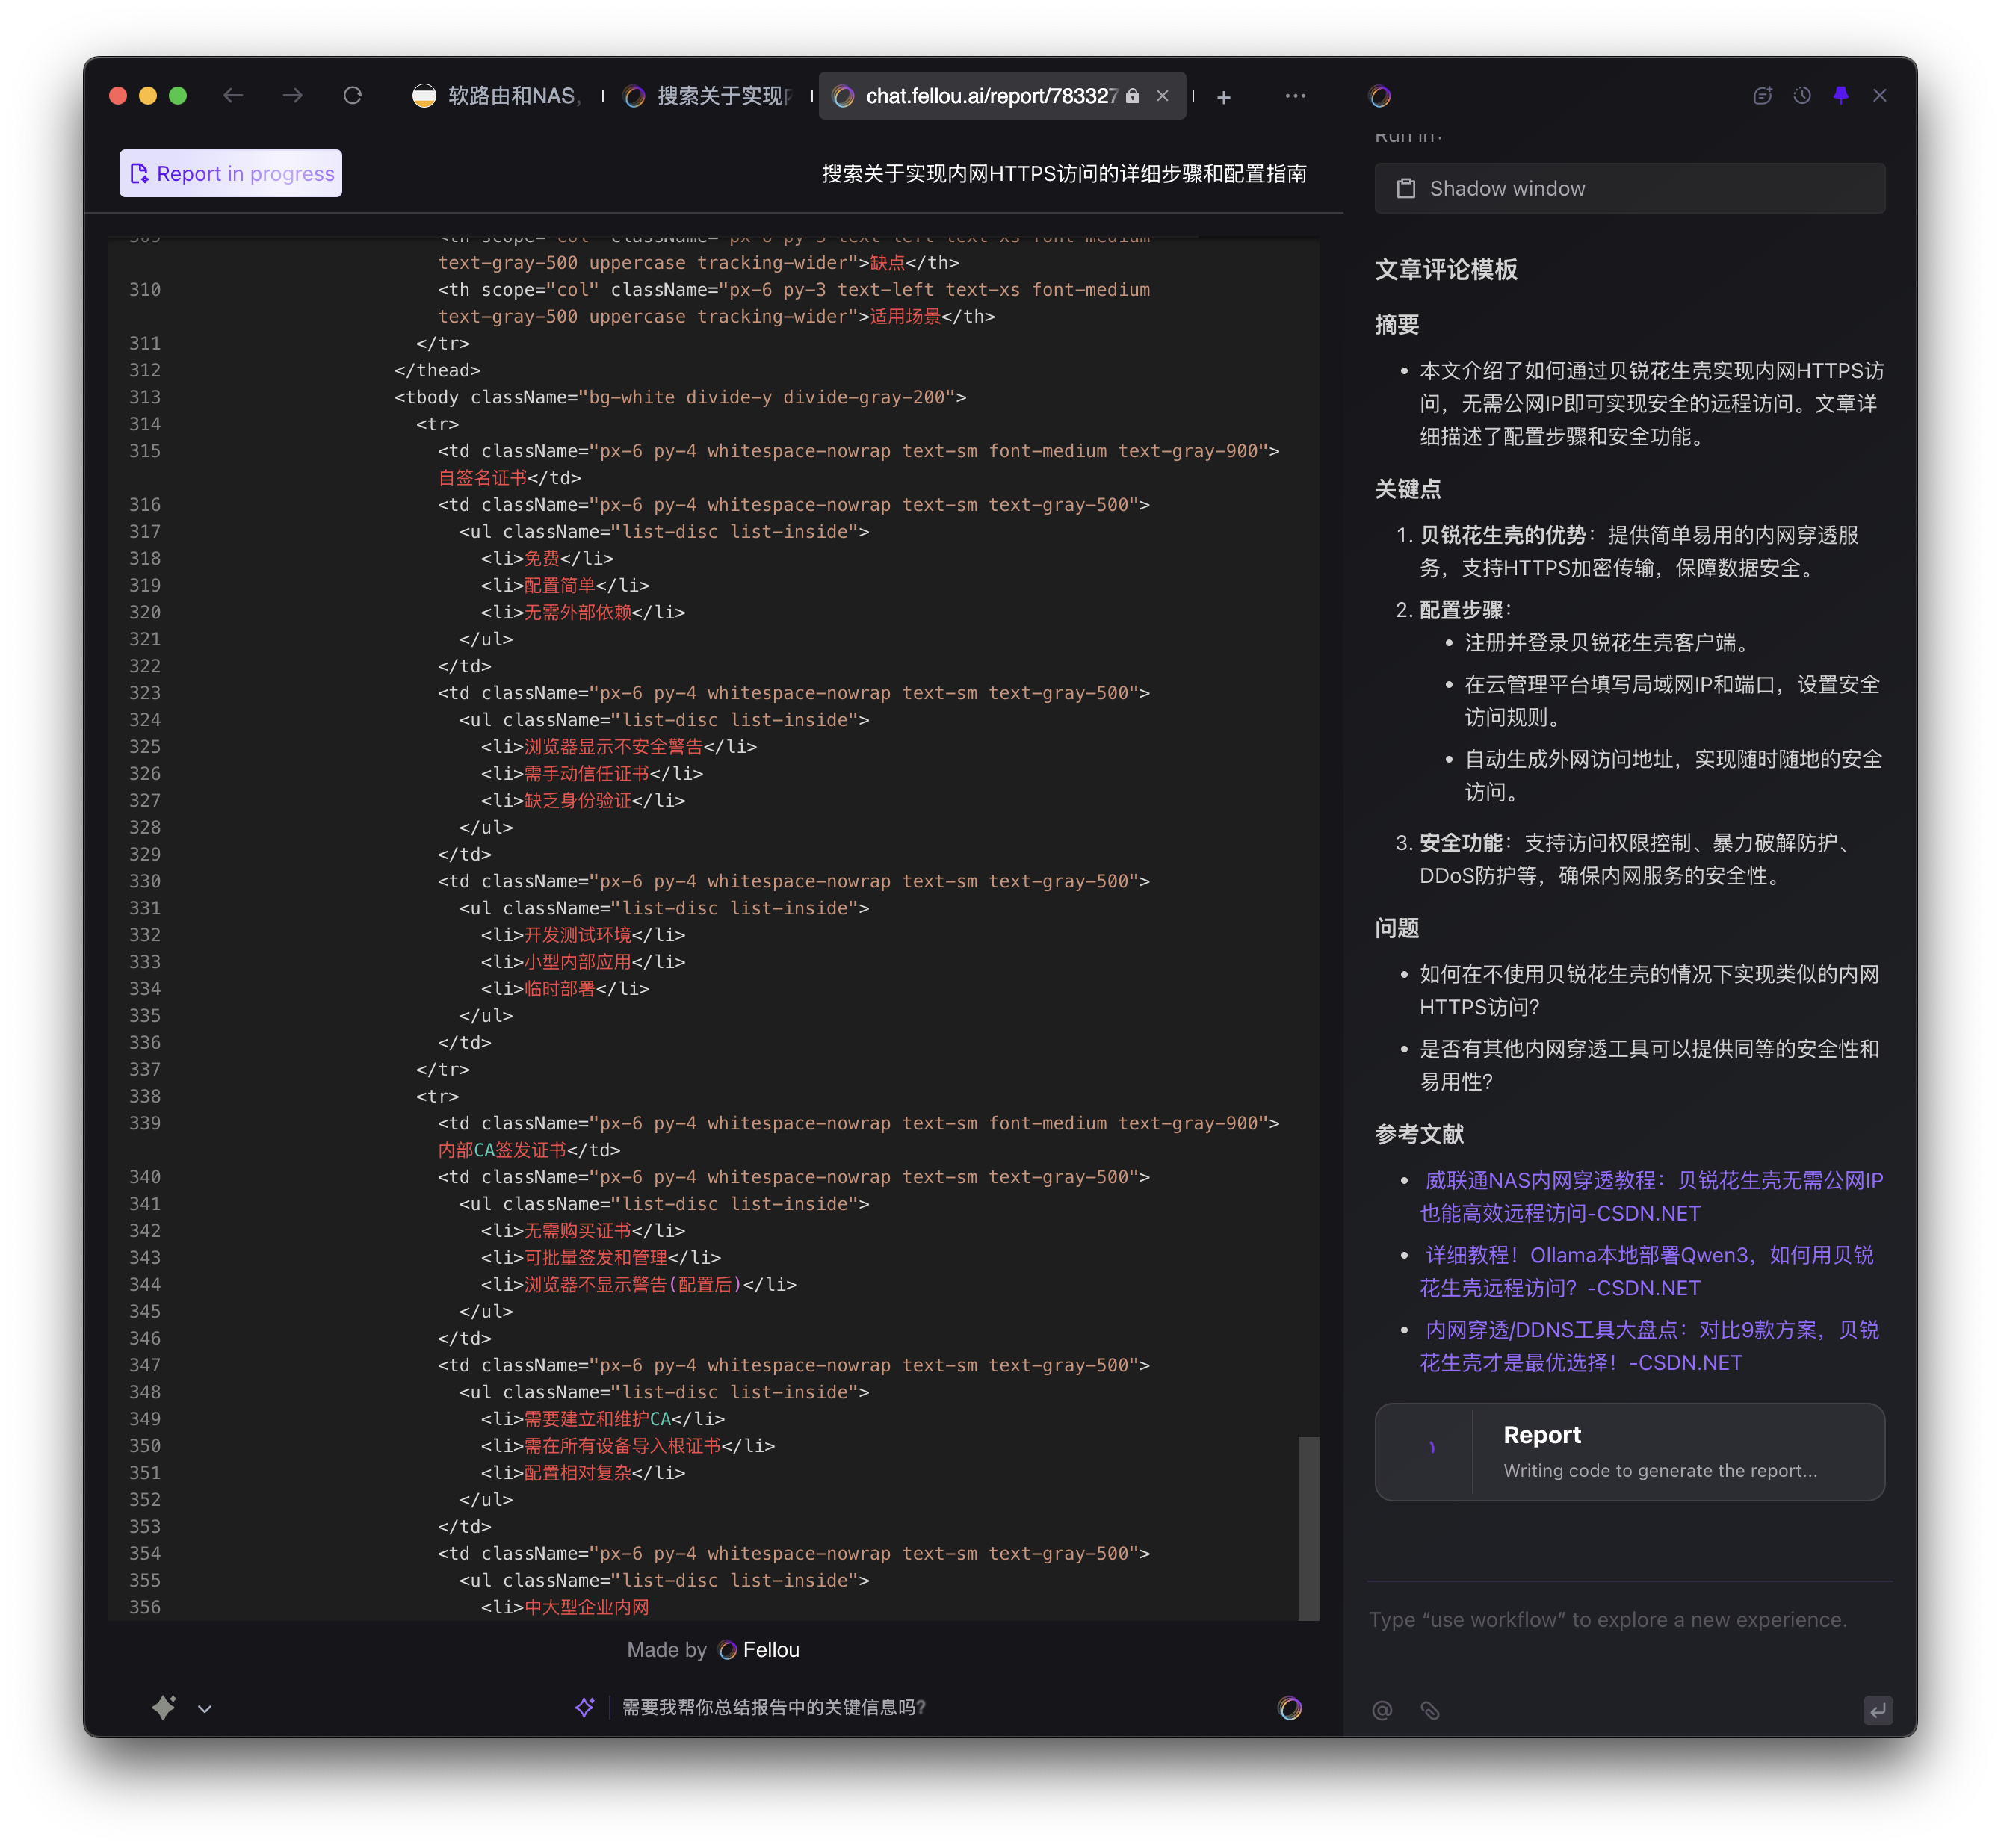Click the 浏览器显示不安全警告 list item code
2001x1848 pixels.
pos(619,747)
